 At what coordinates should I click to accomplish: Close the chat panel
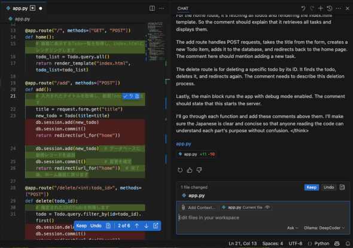click(x=348, y=8)
